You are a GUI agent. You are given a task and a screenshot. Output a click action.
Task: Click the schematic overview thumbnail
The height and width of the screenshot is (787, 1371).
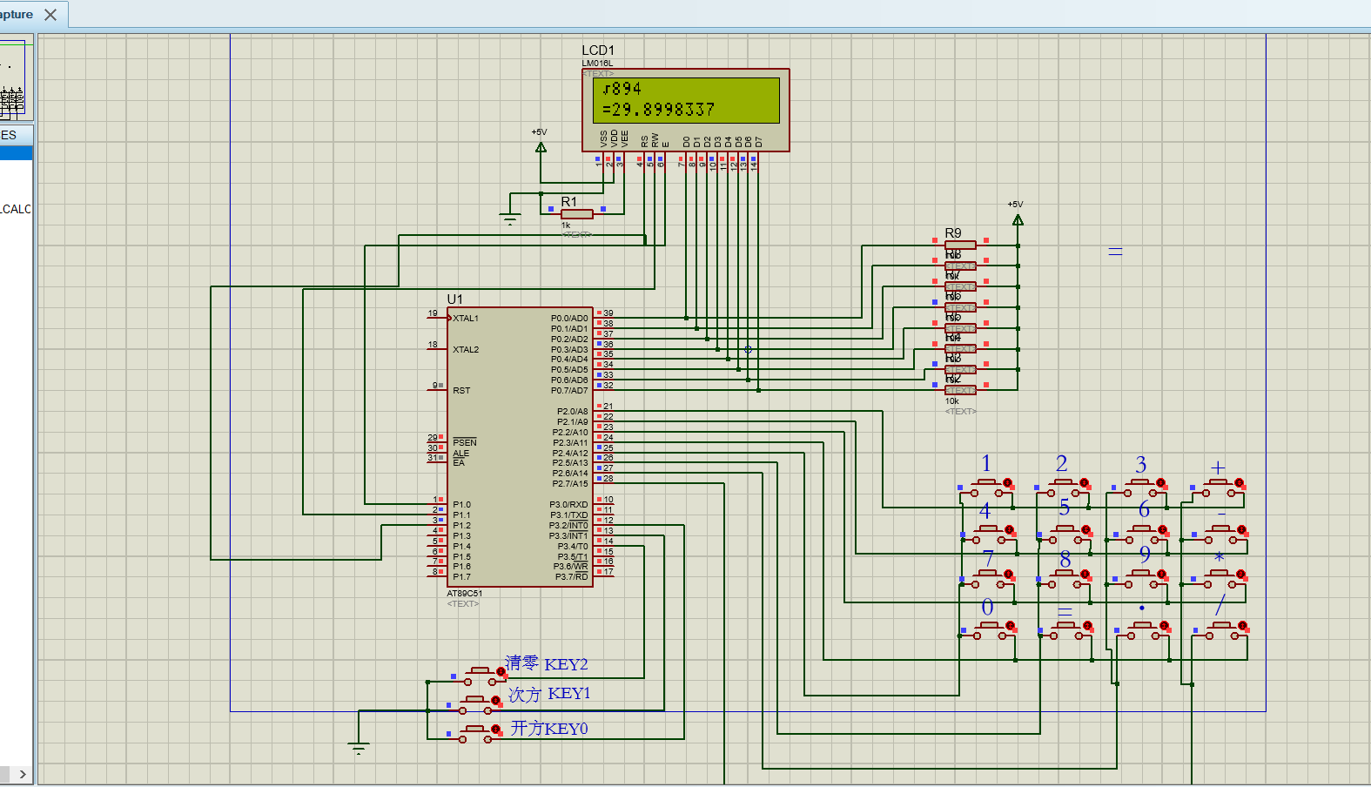coord(16,78)
